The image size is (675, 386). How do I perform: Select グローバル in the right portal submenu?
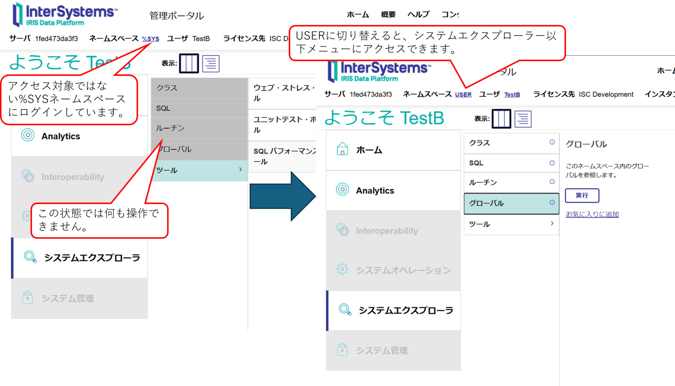pyautogui.click(x=511, y=203)
